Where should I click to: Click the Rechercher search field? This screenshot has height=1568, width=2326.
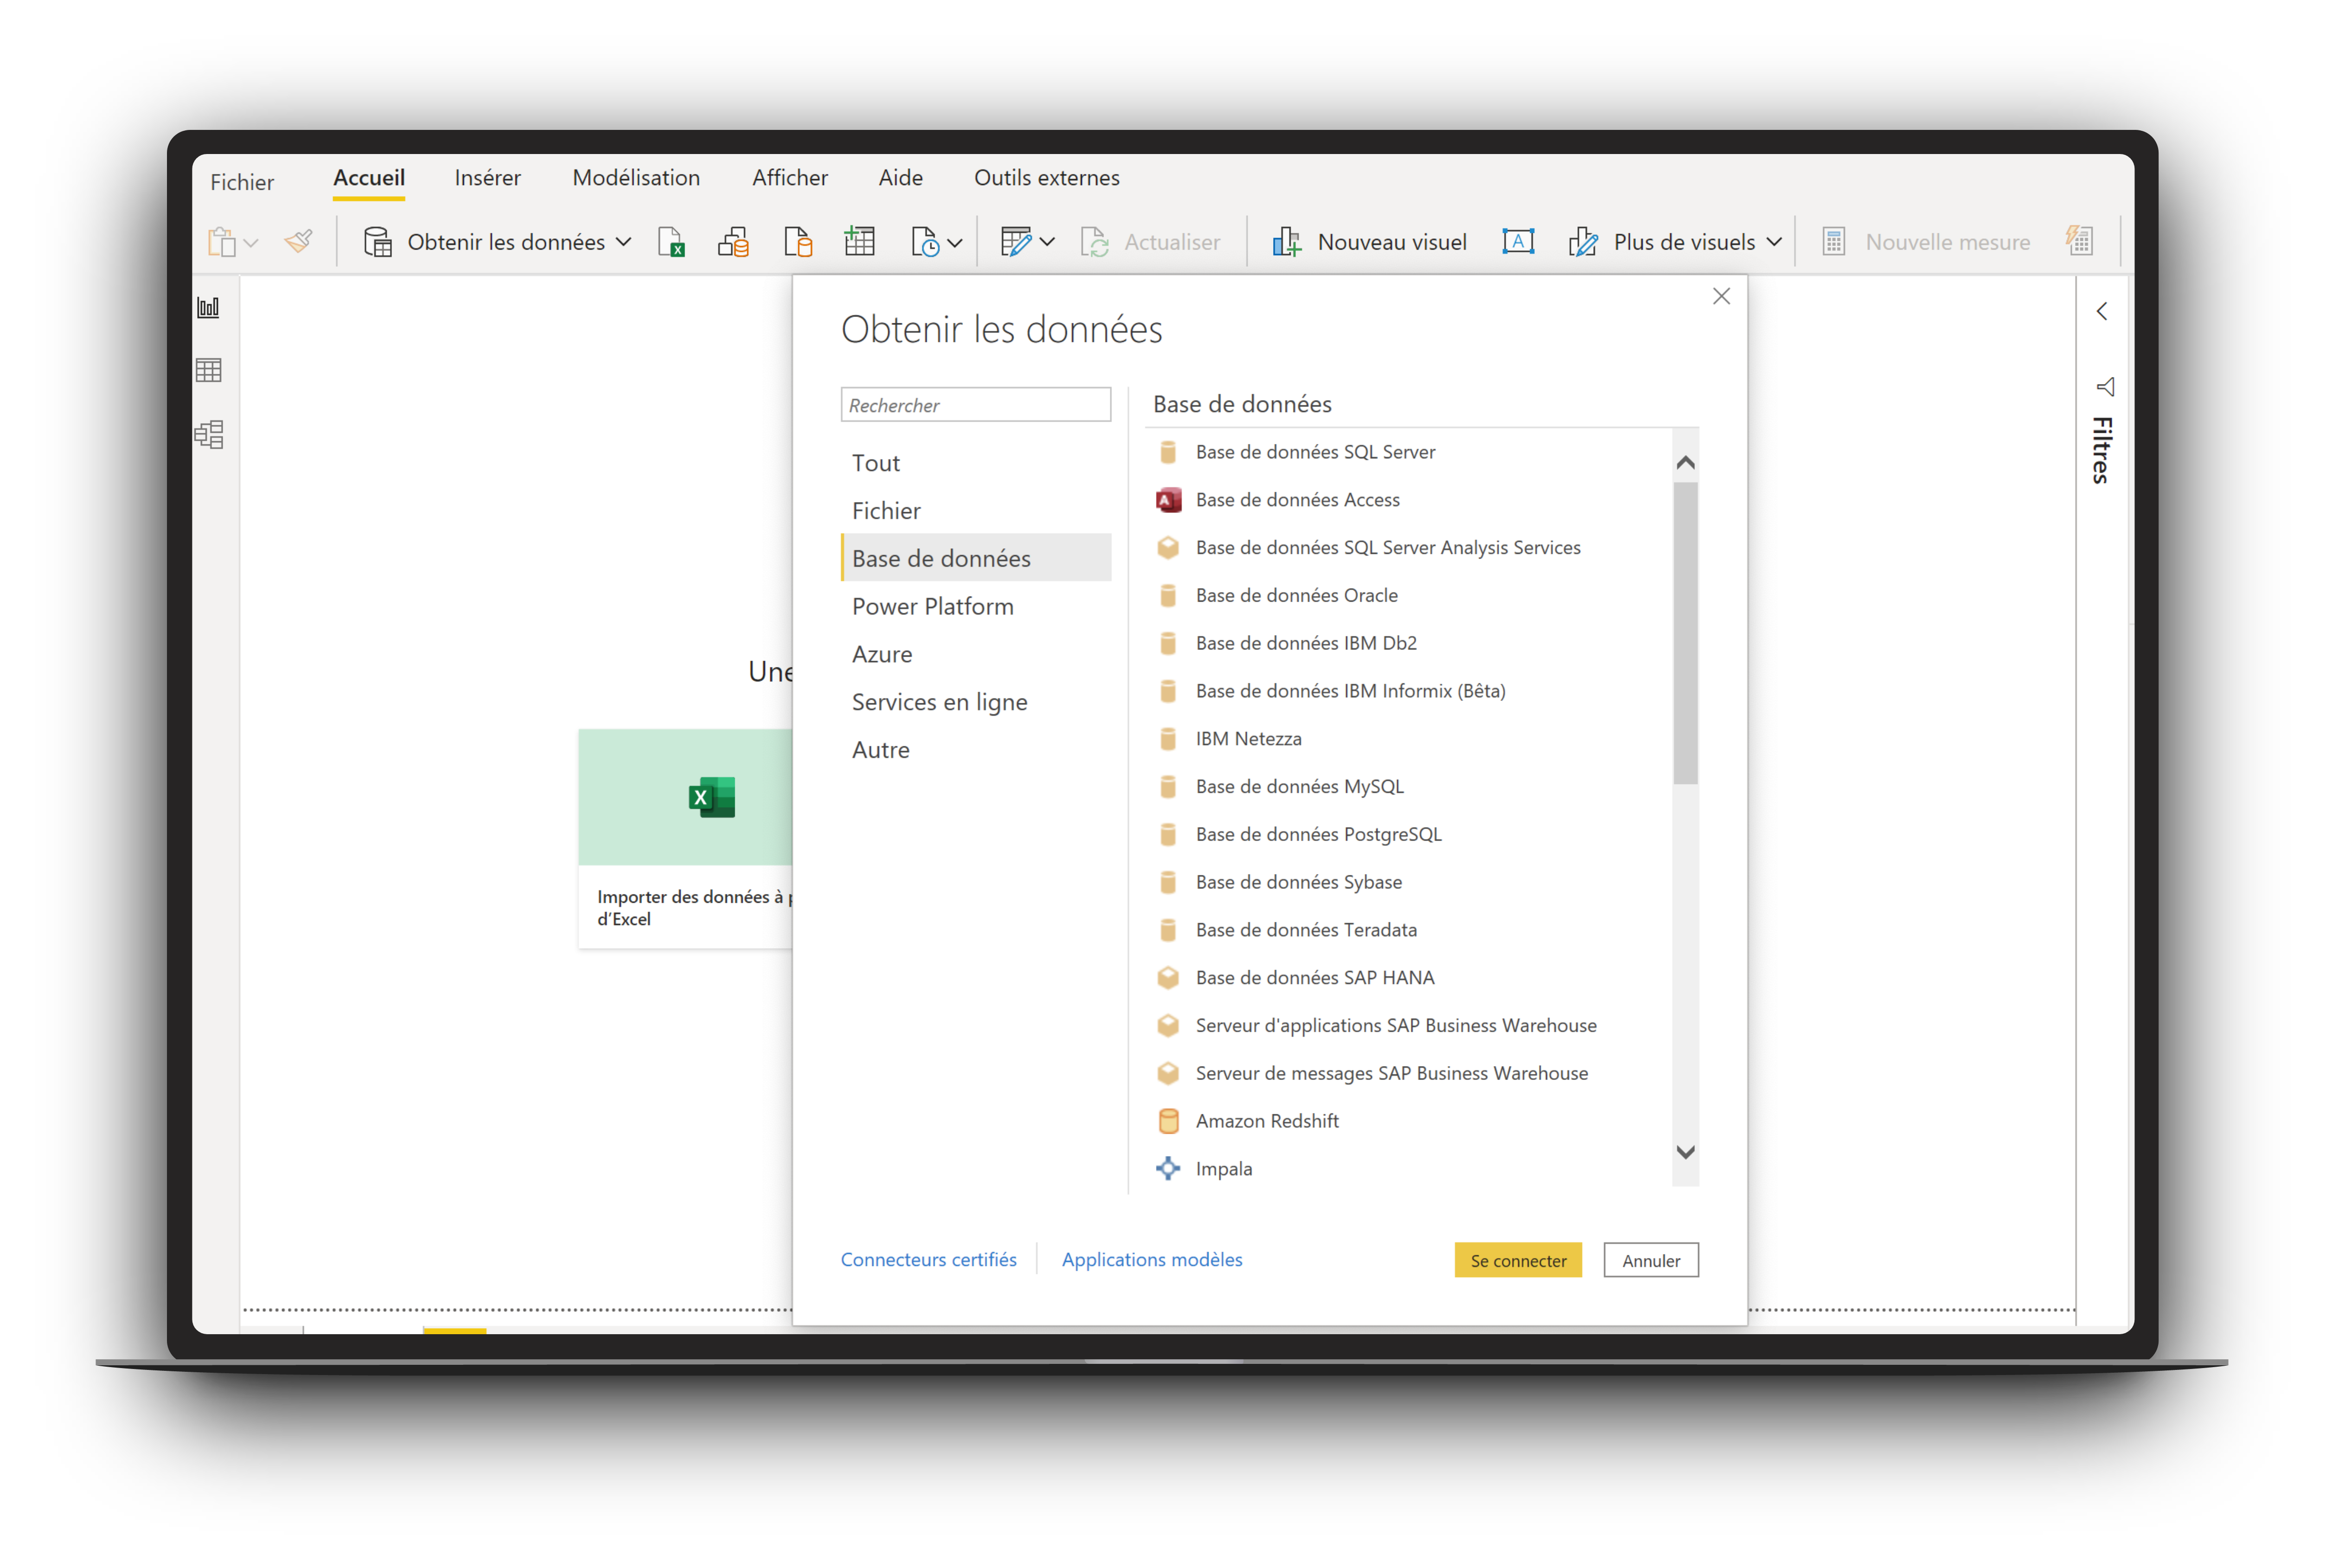pos(975,405)
